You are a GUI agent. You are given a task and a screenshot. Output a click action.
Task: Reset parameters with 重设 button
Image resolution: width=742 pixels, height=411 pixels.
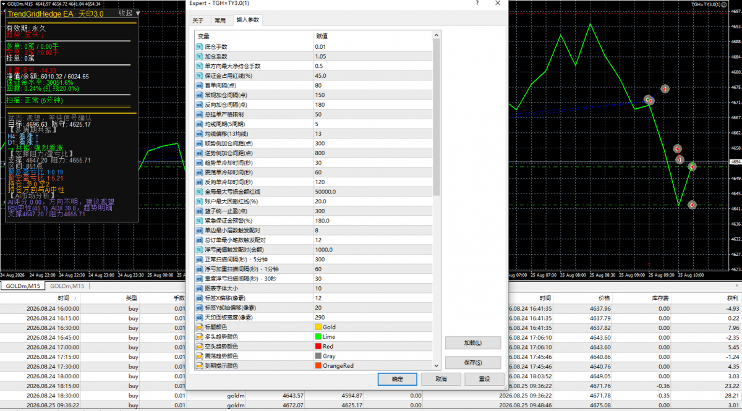(x=484, y=379)
